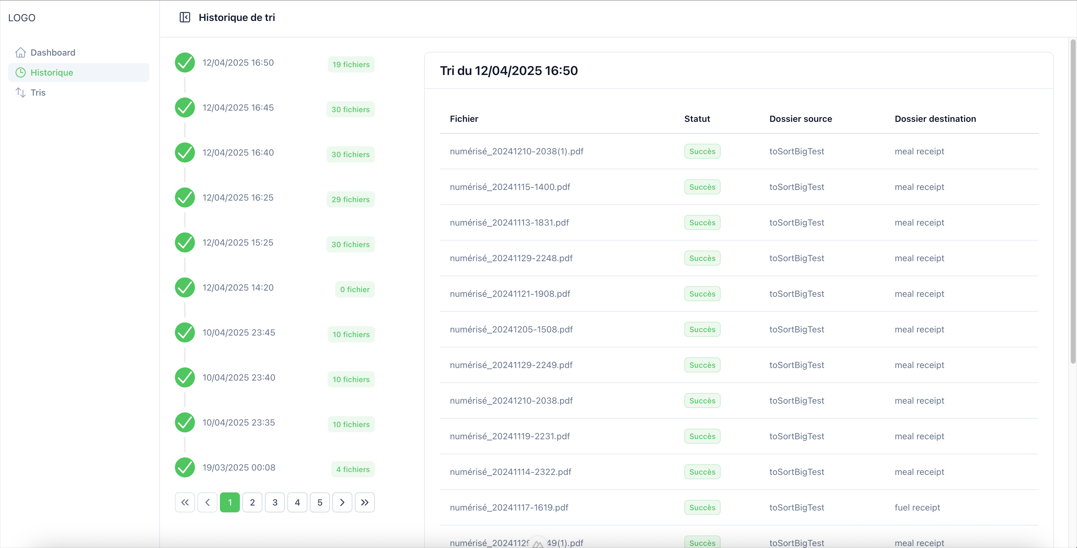Open the 19/03/2025 00:08 sort entry

pos(239,467)
